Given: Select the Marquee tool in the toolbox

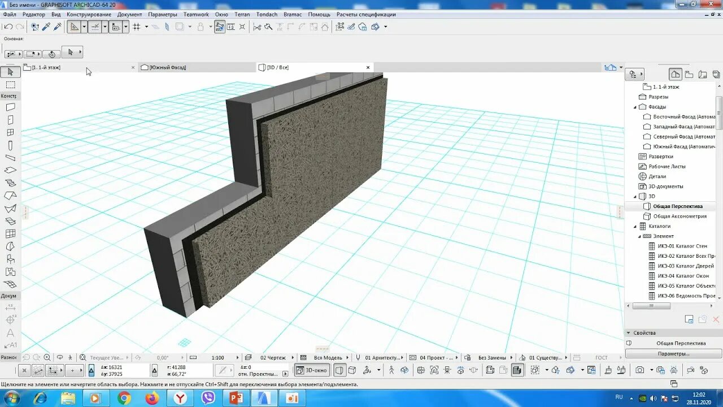Looking at the screenshot, I should tap(10, 85).
